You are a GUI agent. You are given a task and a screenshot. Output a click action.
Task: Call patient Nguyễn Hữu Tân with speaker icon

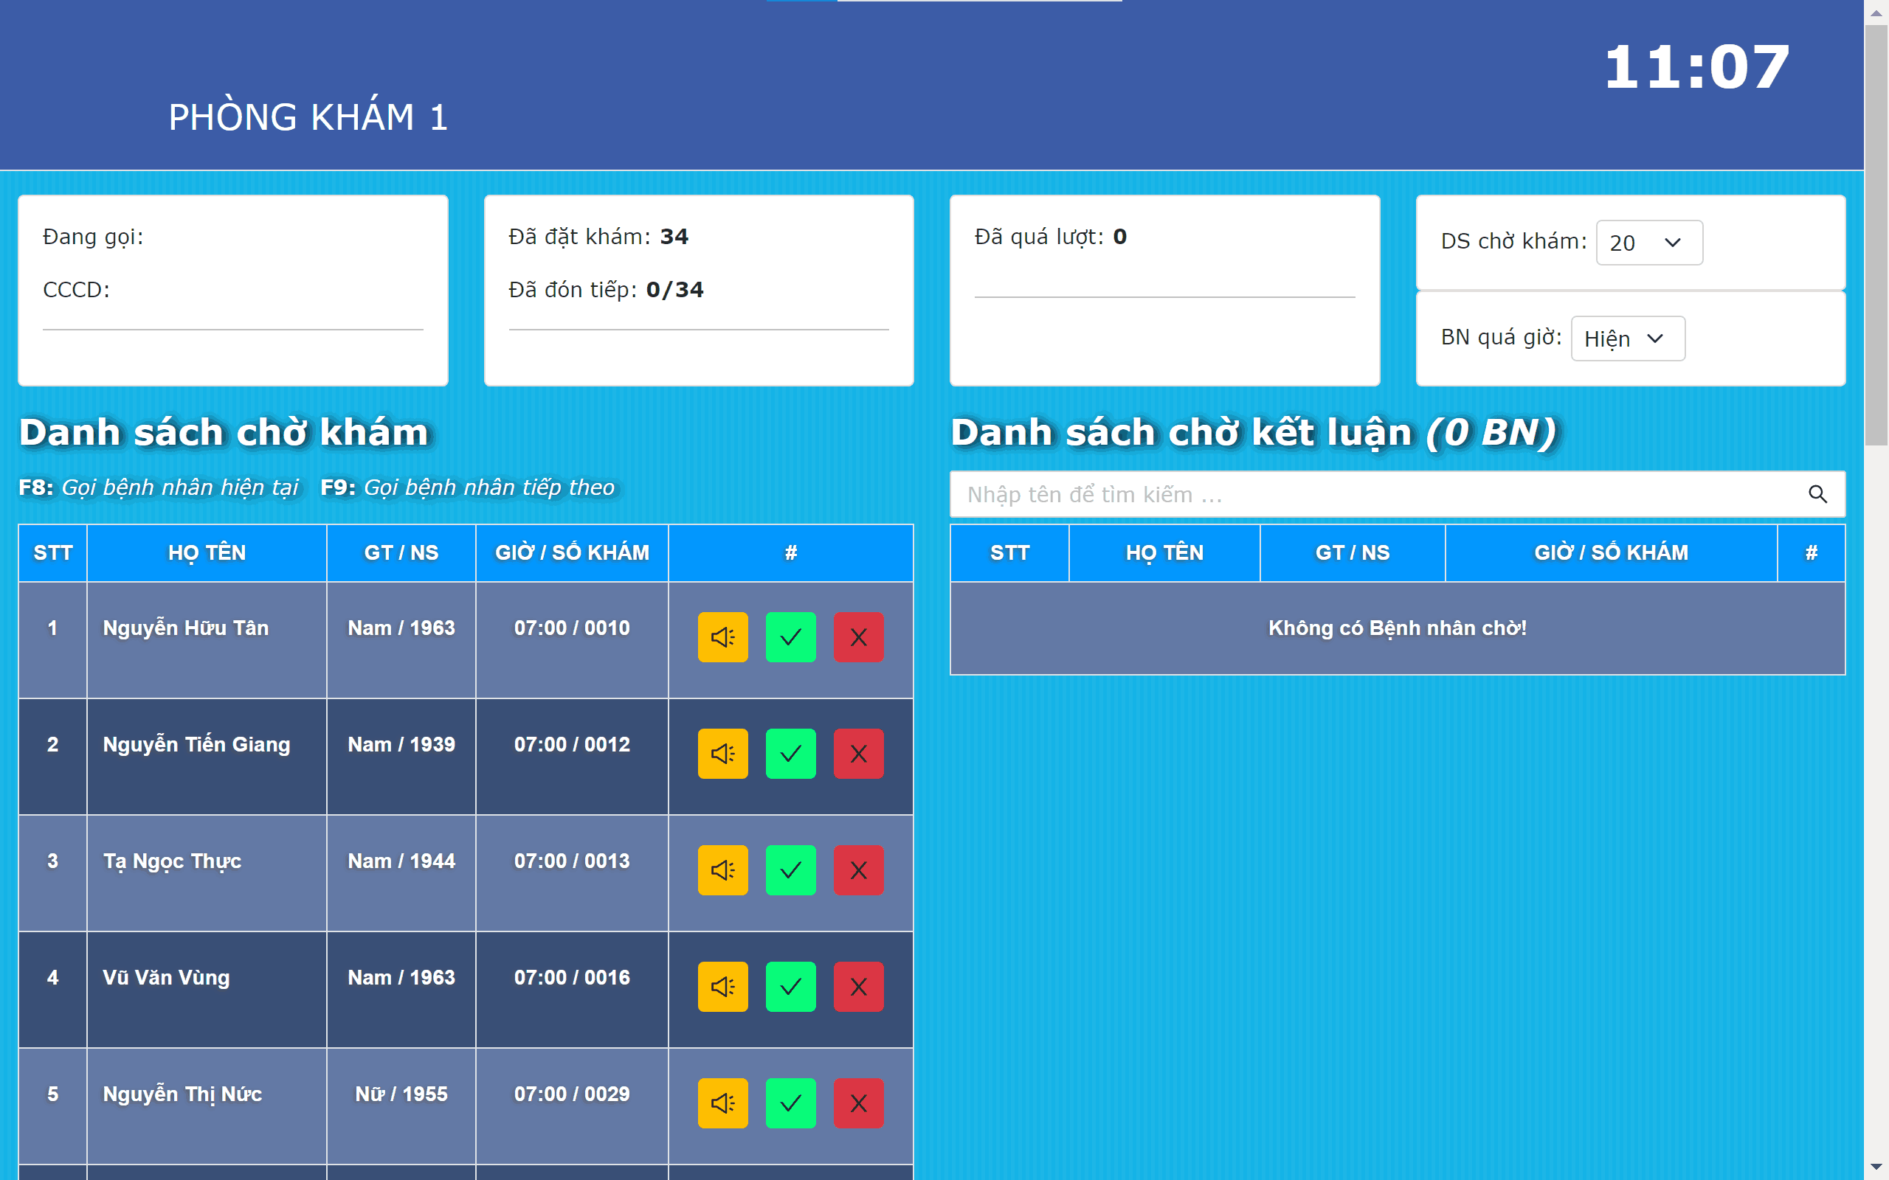point(722,636)
